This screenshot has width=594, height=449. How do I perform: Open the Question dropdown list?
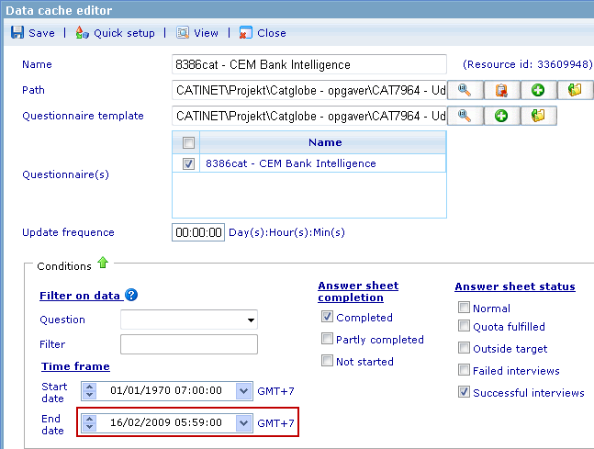251,320
